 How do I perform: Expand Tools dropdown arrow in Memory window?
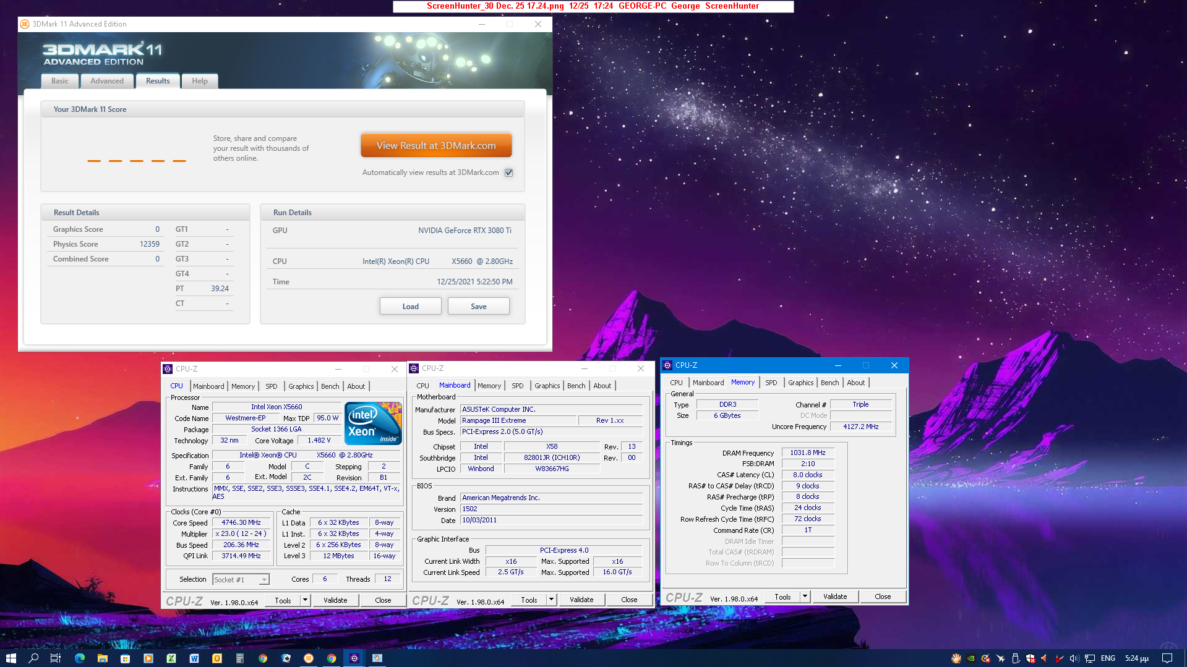point(804,597)
